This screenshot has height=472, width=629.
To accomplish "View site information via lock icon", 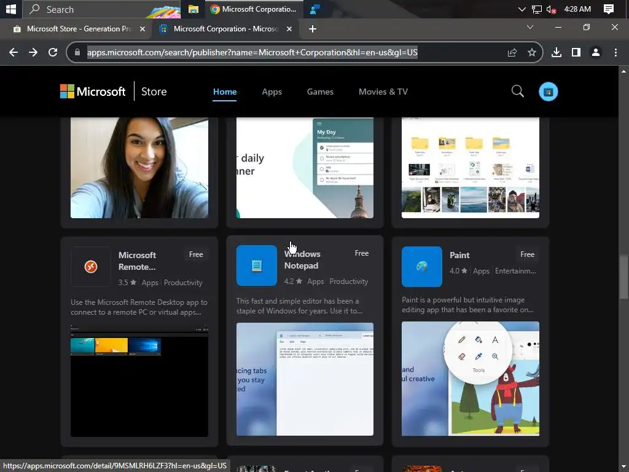I will (77, 52).
